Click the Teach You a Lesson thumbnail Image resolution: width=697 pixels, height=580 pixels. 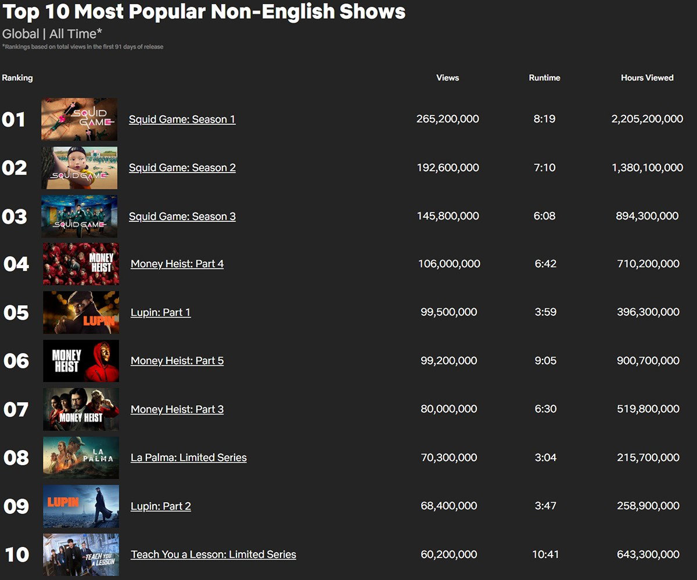pyautogui.click(x=81, y=554)
